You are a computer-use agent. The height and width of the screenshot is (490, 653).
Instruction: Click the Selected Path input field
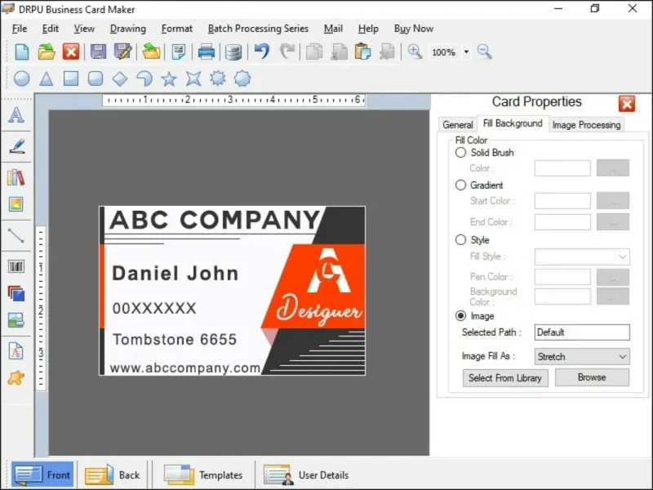(582, 332)
